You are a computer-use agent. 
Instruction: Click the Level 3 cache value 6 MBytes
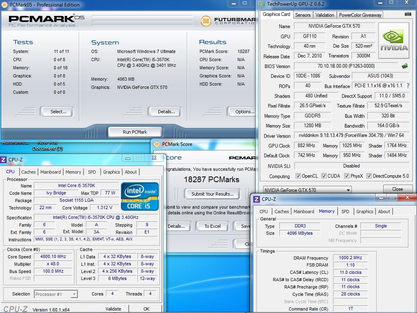117,278
